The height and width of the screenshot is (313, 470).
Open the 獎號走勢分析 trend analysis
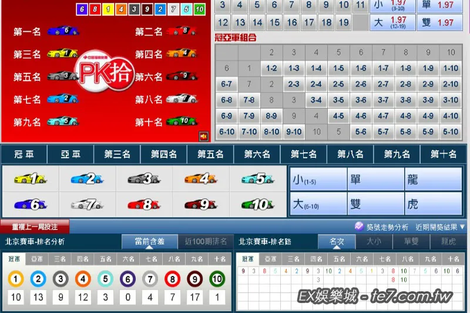pyautogui.click(x=381, y=227)
